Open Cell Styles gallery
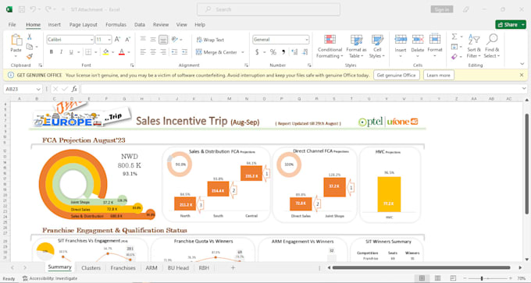This screenshot has width=531, height=283. (377, 46)
